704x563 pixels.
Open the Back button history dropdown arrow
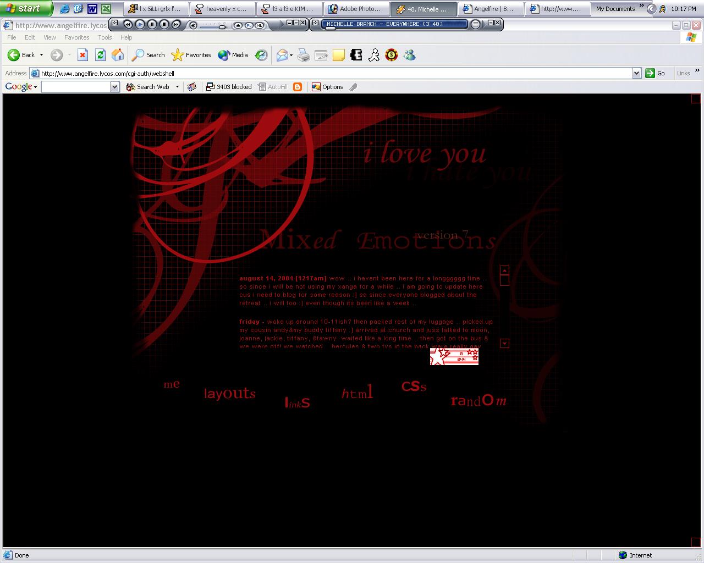[x=41, y=55]
